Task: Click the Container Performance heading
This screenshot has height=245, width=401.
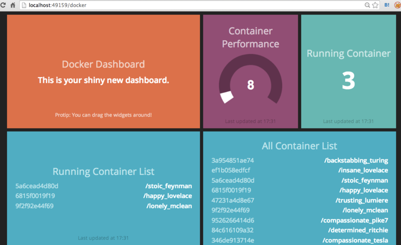Action: coord(251,37)
